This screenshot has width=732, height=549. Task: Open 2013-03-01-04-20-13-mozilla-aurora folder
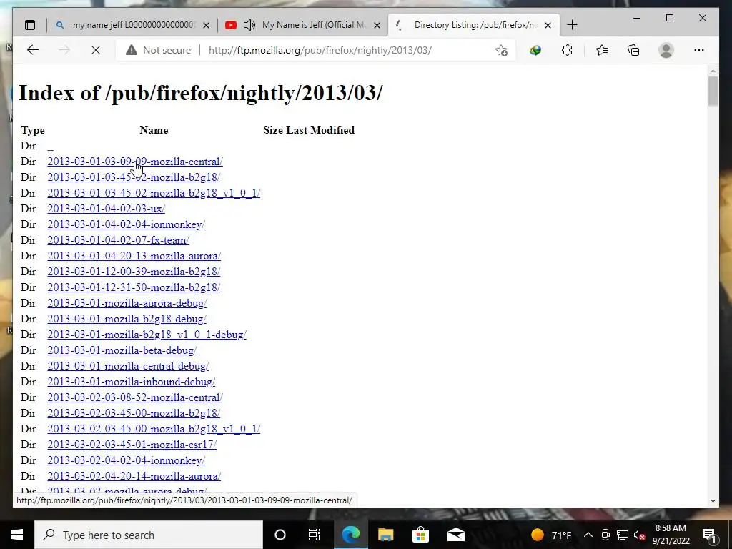pyautogui.click(x=134, y=256)
